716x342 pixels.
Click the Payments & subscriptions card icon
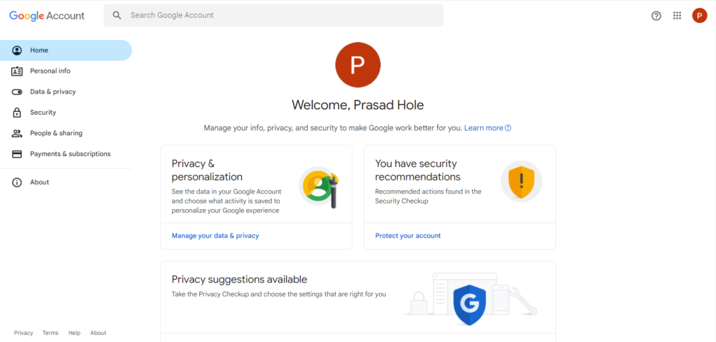pyautogui.click(x=17, y=154)
